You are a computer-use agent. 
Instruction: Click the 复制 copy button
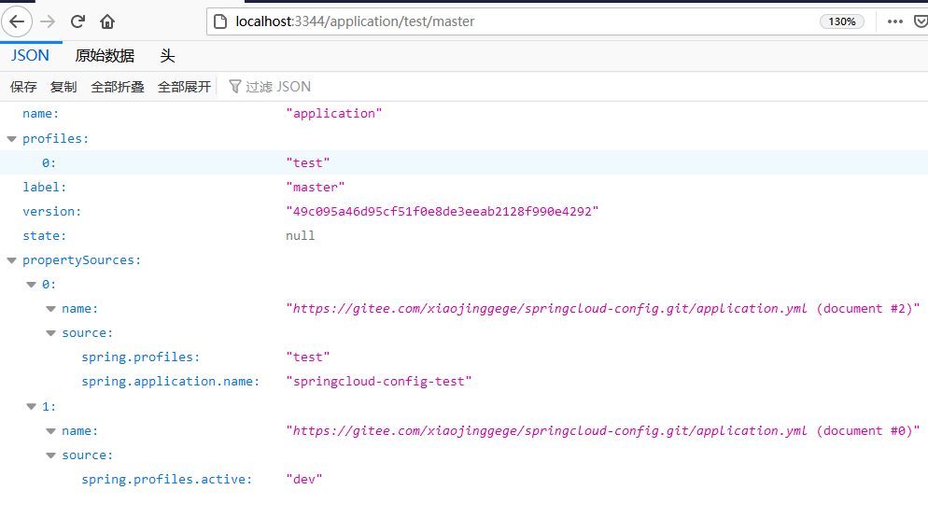(63, 87)
